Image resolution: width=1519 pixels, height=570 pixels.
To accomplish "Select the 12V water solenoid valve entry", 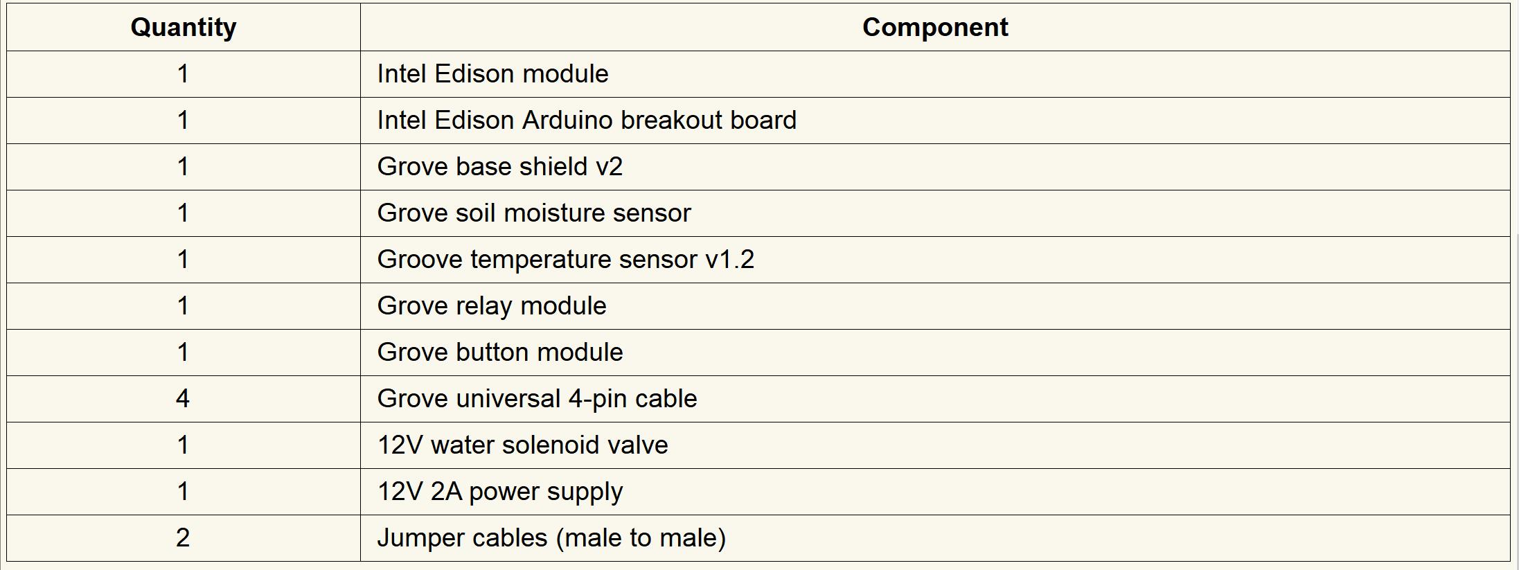I will [522, 445].
